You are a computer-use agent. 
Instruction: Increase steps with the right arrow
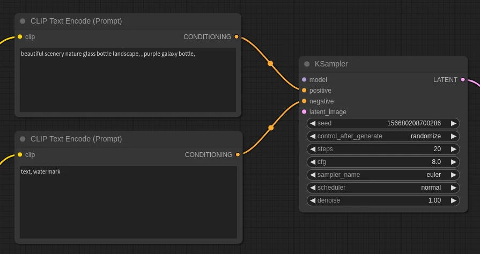coord(454,149)
